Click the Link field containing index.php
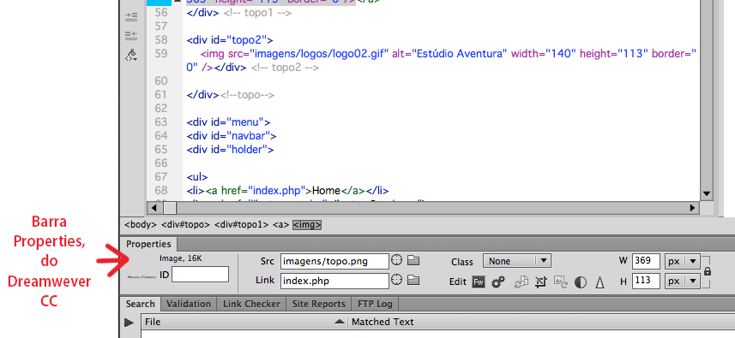 (x=334, y=281)
